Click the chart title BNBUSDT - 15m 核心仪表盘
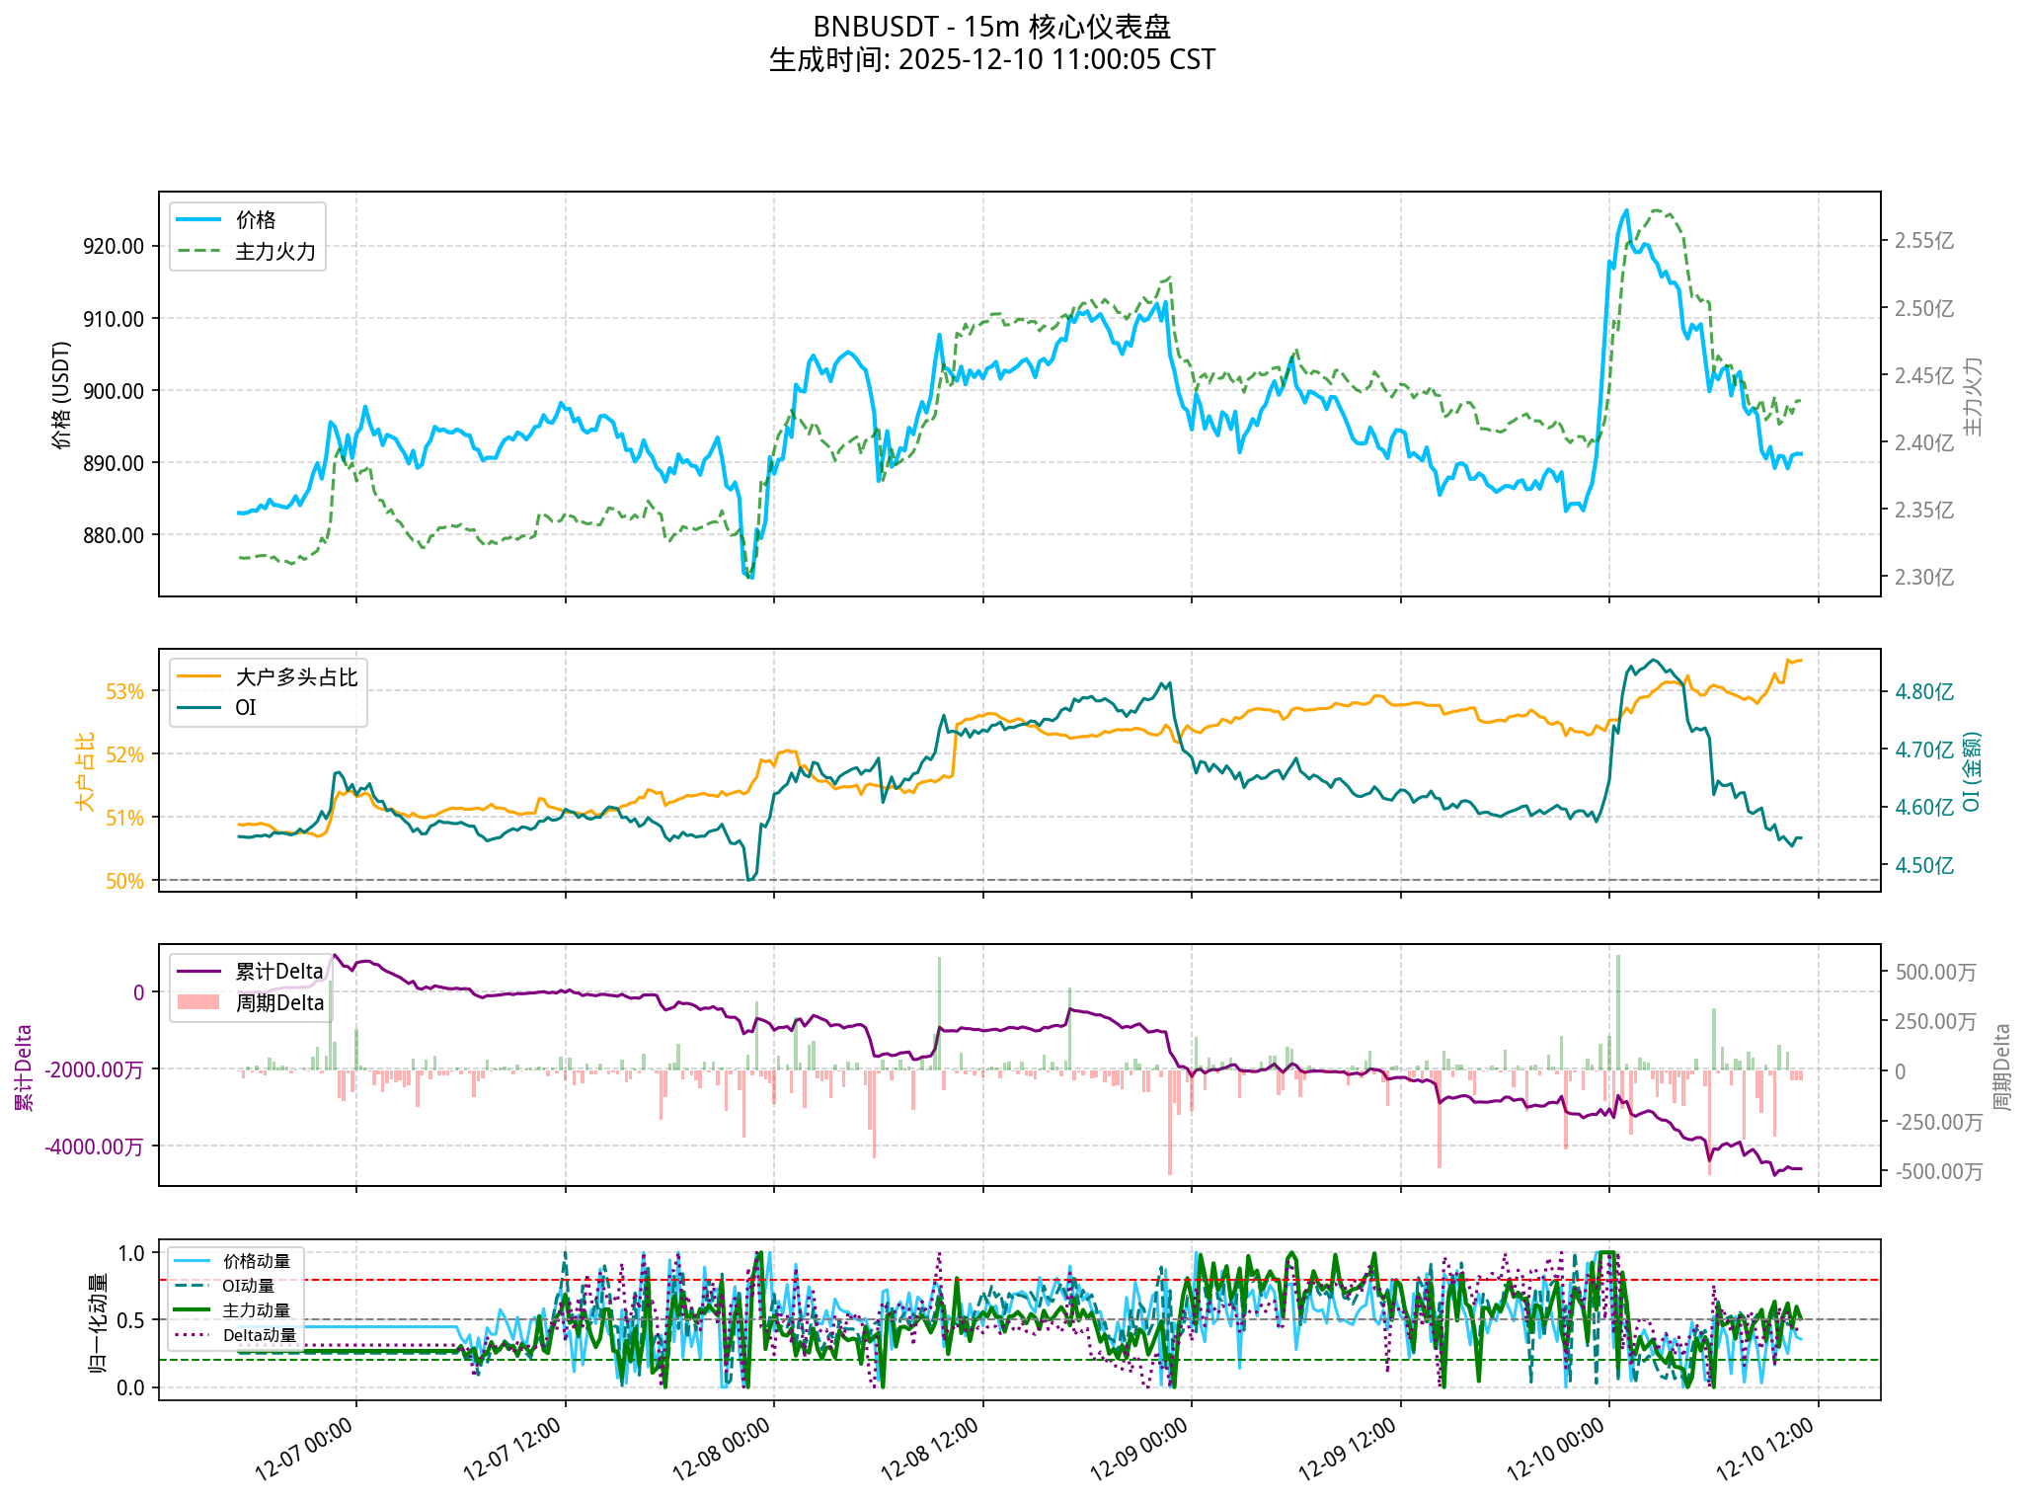 [991, 27]
